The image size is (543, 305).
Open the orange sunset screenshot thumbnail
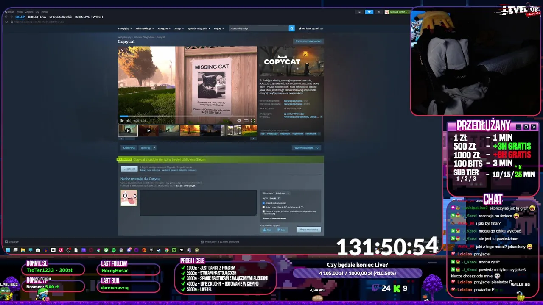click(x=190, y=130)
